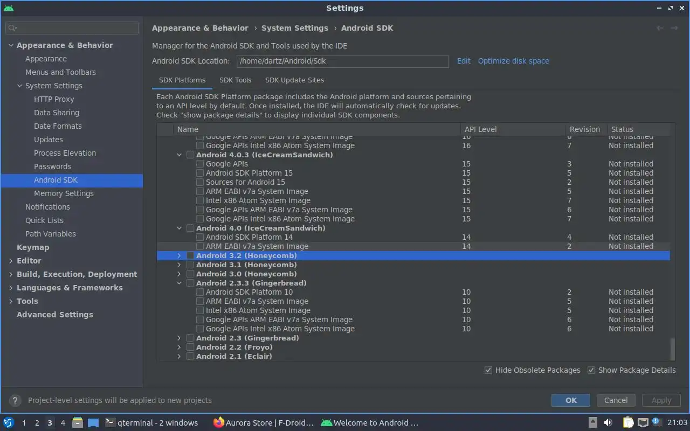Screen dimensions: 690x431
Task: Open Path Variables settings page
Action: tap(50, 234)
